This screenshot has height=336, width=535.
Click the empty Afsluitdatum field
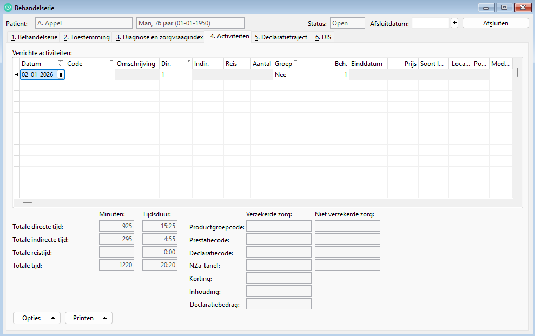tap(430, 23)
